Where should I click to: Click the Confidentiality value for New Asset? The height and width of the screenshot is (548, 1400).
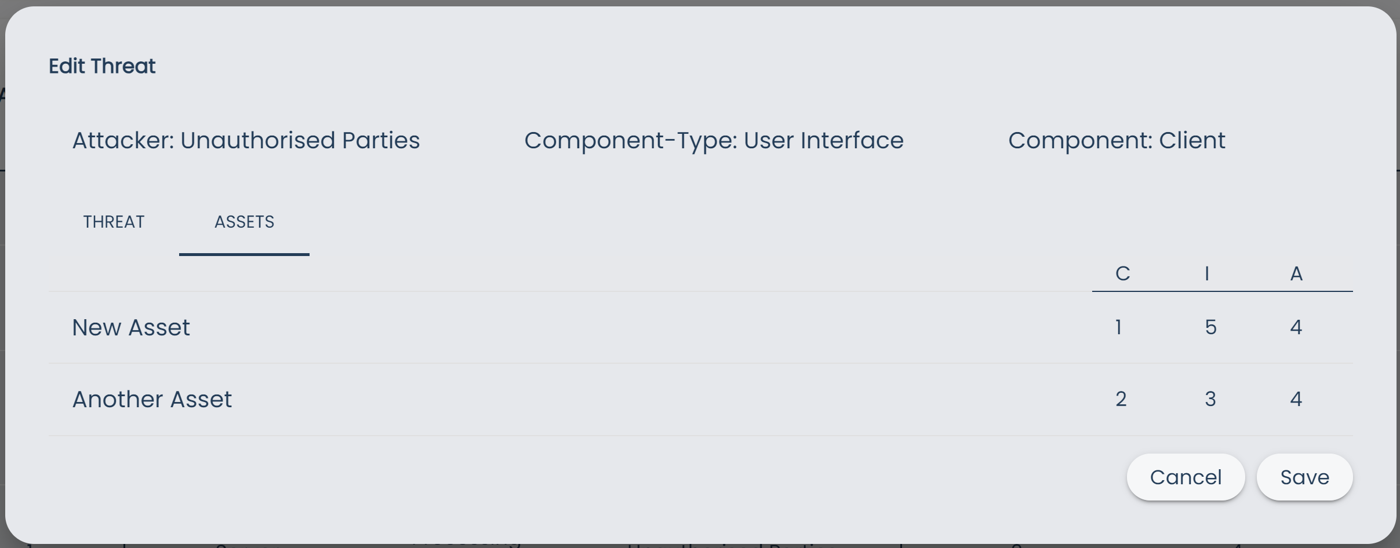pyautogui.click(x=1119, y=327)
